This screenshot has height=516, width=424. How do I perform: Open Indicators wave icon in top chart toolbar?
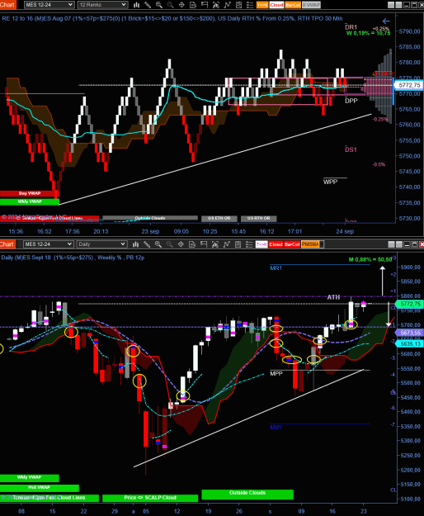(x=227, y=5)
